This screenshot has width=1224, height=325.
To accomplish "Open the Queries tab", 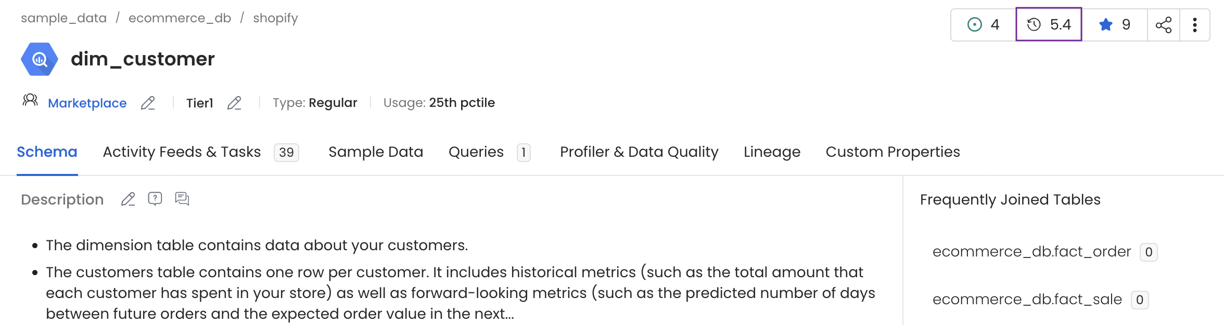I will (x=476, y=152).
